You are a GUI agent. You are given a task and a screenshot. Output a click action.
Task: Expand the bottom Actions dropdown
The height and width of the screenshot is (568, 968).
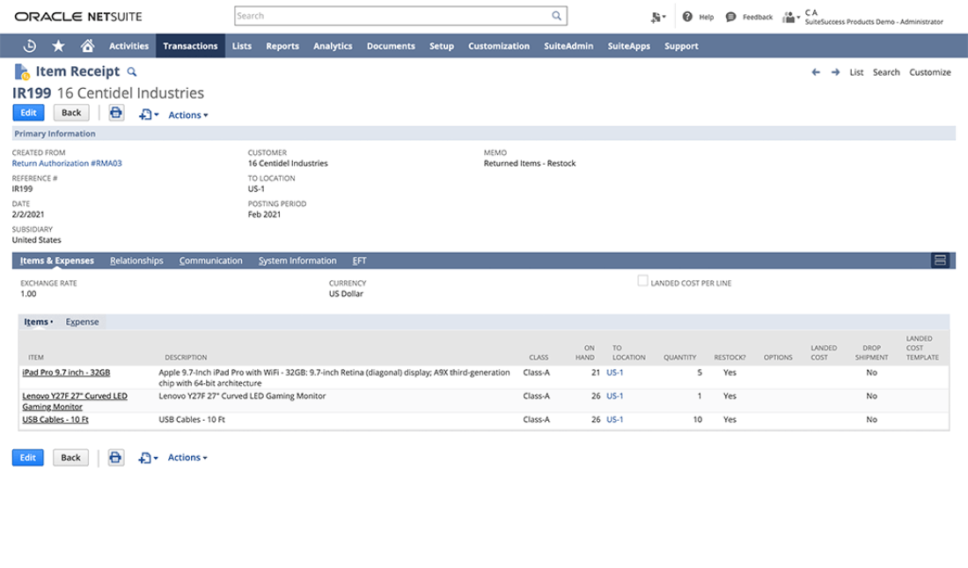point(187,457)
